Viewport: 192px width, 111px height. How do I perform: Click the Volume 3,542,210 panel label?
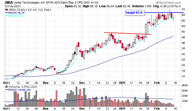[22, 87]
